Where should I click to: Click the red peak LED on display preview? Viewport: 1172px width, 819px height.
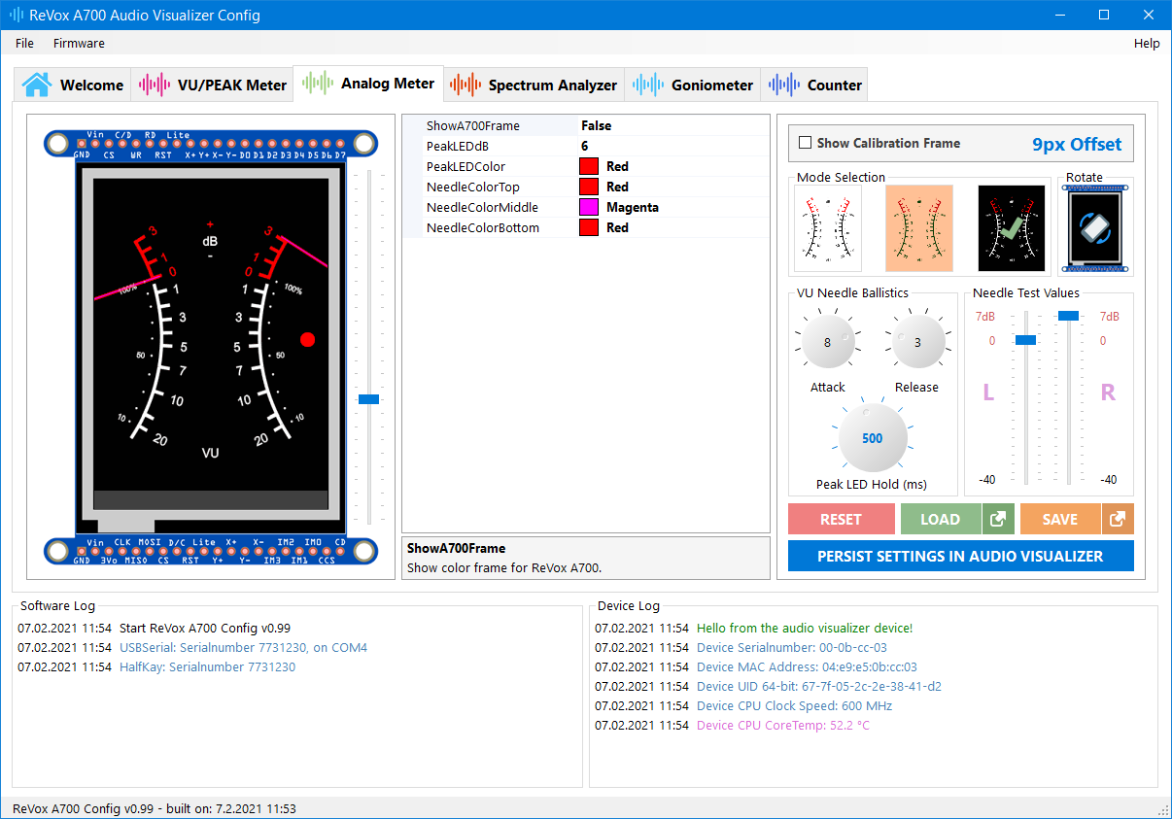pos(308,339)
